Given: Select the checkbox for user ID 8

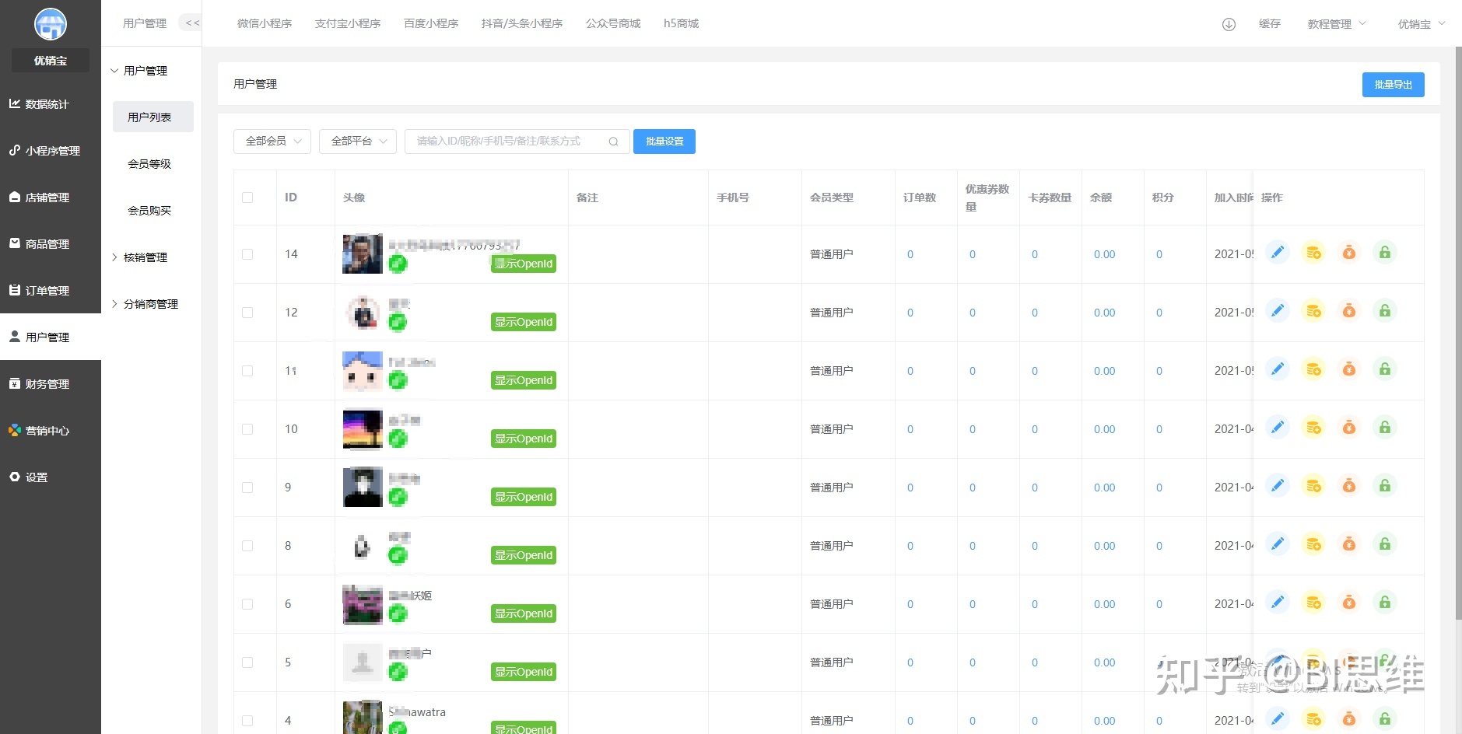Looking at the screenshot, I should [247, 546].
